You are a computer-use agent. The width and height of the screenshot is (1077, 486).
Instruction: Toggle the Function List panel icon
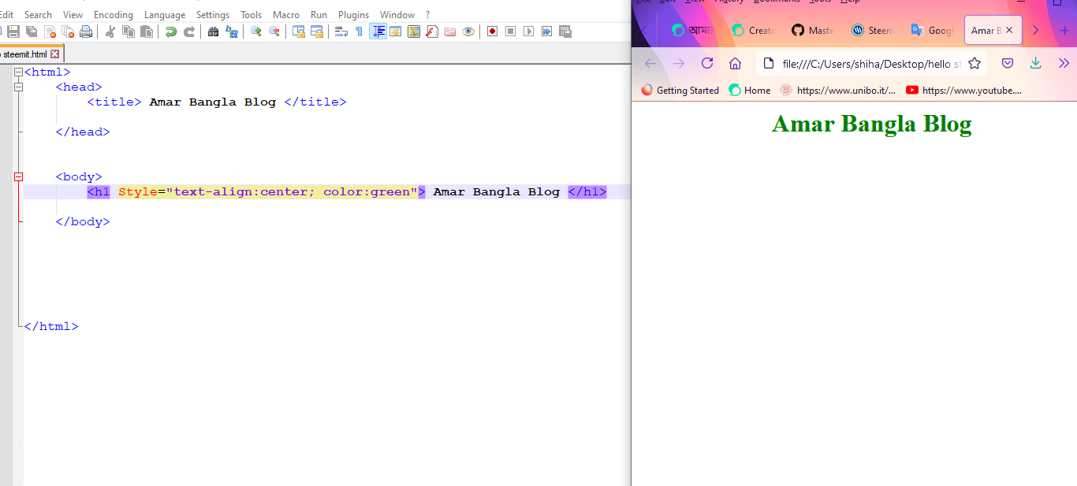[432, 32]
